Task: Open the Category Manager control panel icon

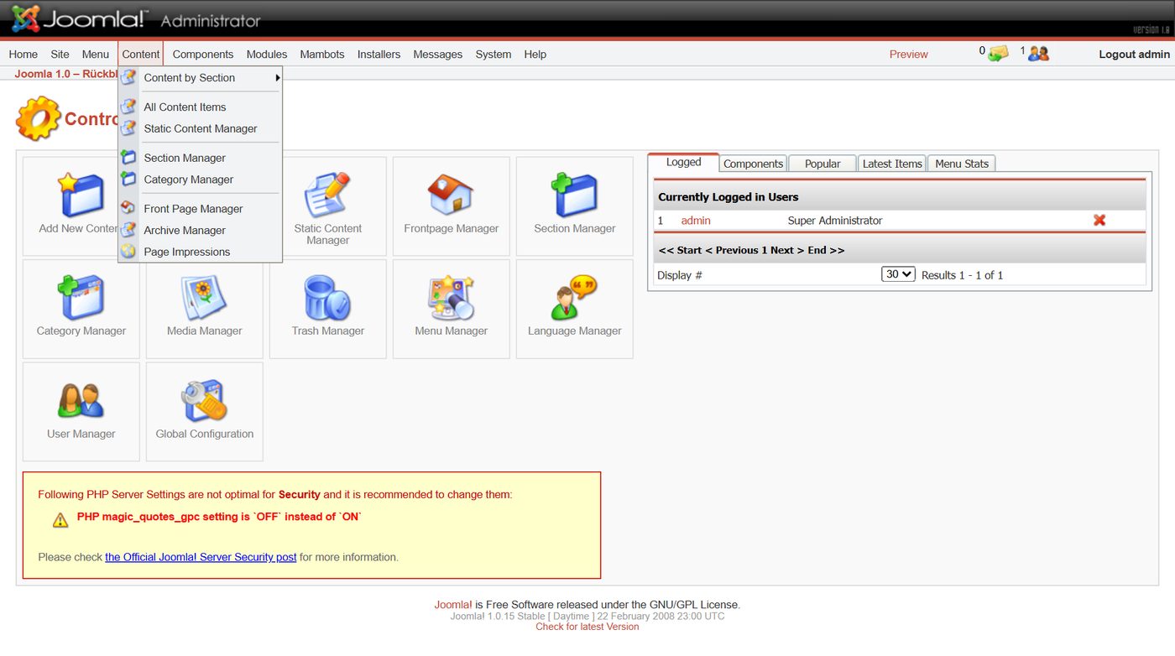Action: pyautogui.click(x=81, y=297)
